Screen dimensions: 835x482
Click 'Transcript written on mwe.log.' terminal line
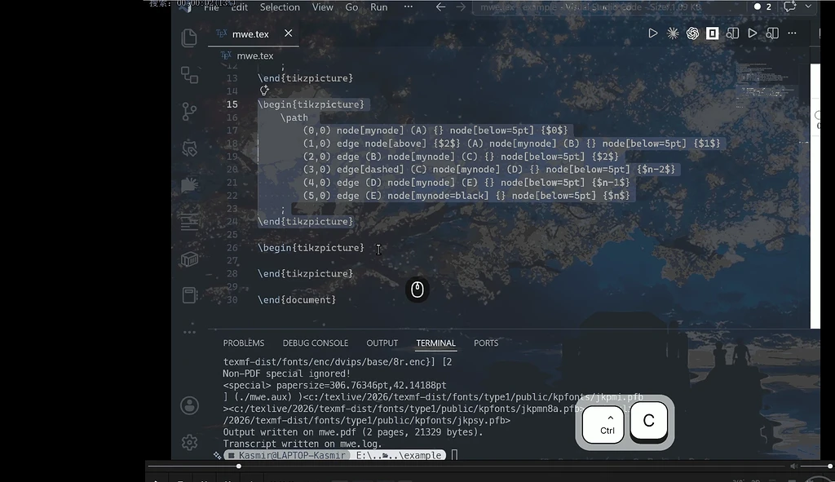[x=303, y=444]
